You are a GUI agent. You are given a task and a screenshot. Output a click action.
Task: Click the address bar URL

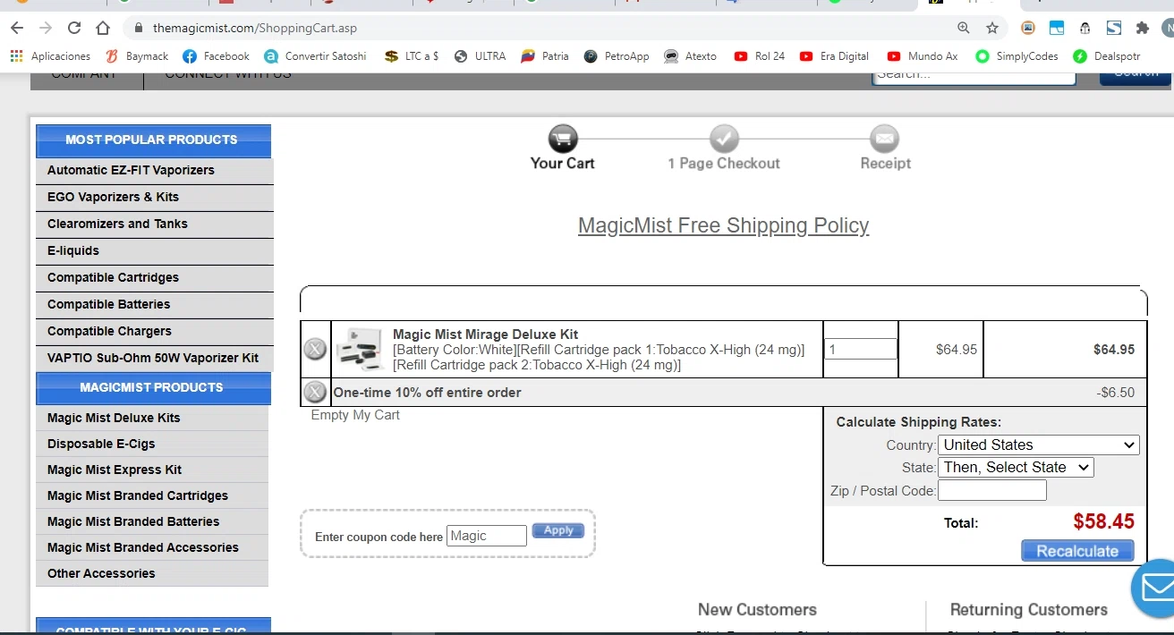coord(255,28)
